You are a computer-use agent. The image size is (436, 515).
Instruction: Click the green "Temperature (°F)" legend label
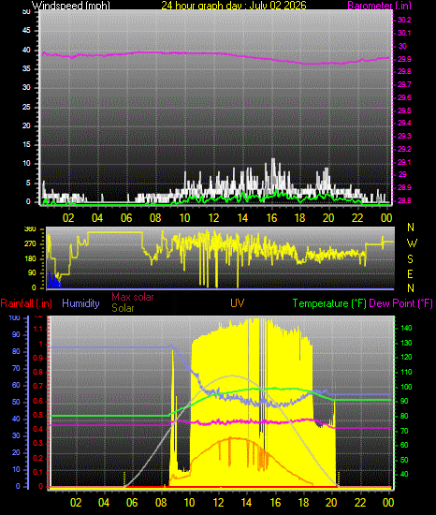329,303
